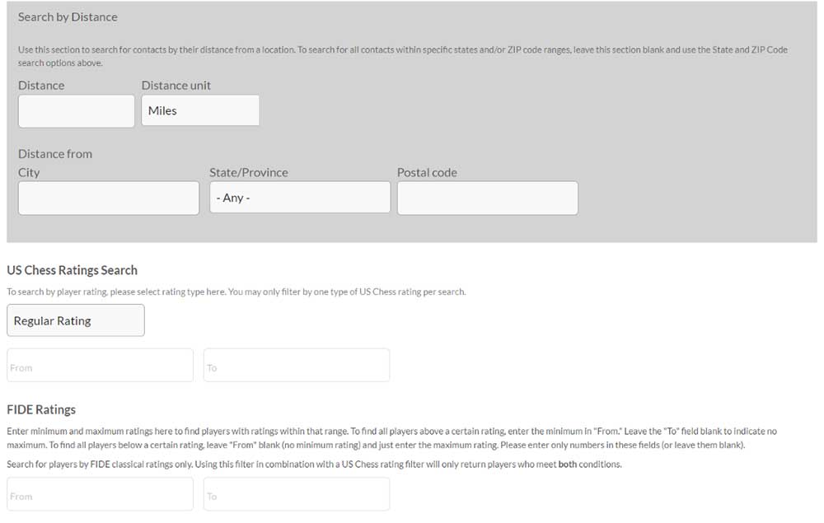This screenshot has height=523, width=824.
Task: Click the City field under Distance from
Action: tap(108, 197)
